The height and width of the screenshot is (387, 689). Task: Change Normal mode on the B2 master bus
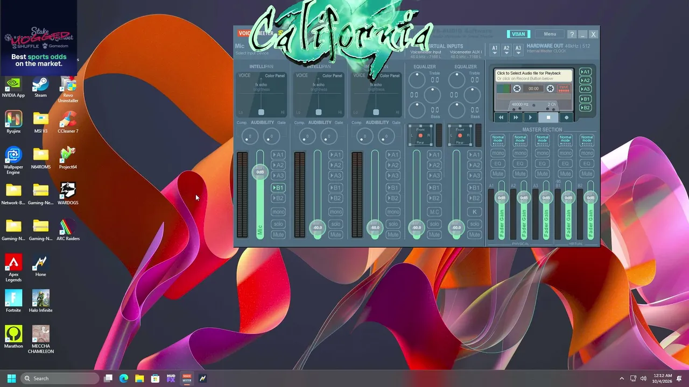tap(587, 140)
